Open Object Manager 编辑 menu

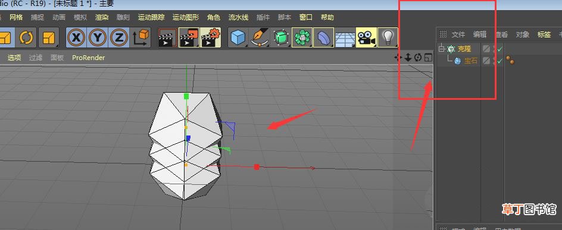point(480,34)
